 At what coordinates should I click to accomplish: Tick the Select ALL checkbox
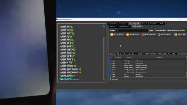coord(110,79)
